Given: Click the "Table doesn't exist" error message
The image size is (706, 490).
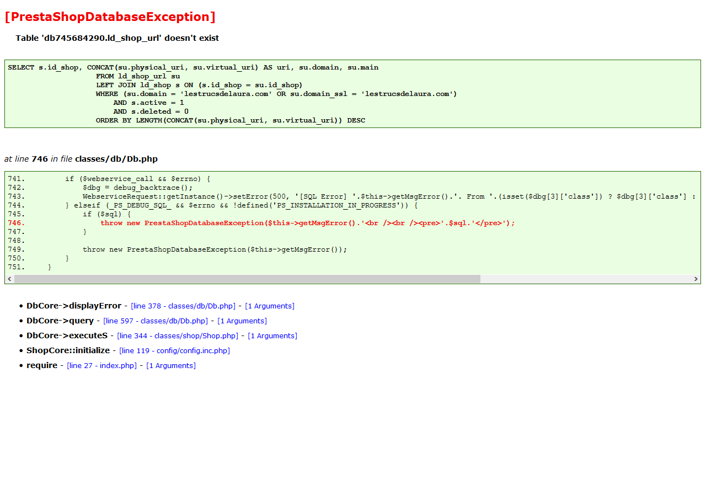Looking at the screenshot, I should coord(117,38).
